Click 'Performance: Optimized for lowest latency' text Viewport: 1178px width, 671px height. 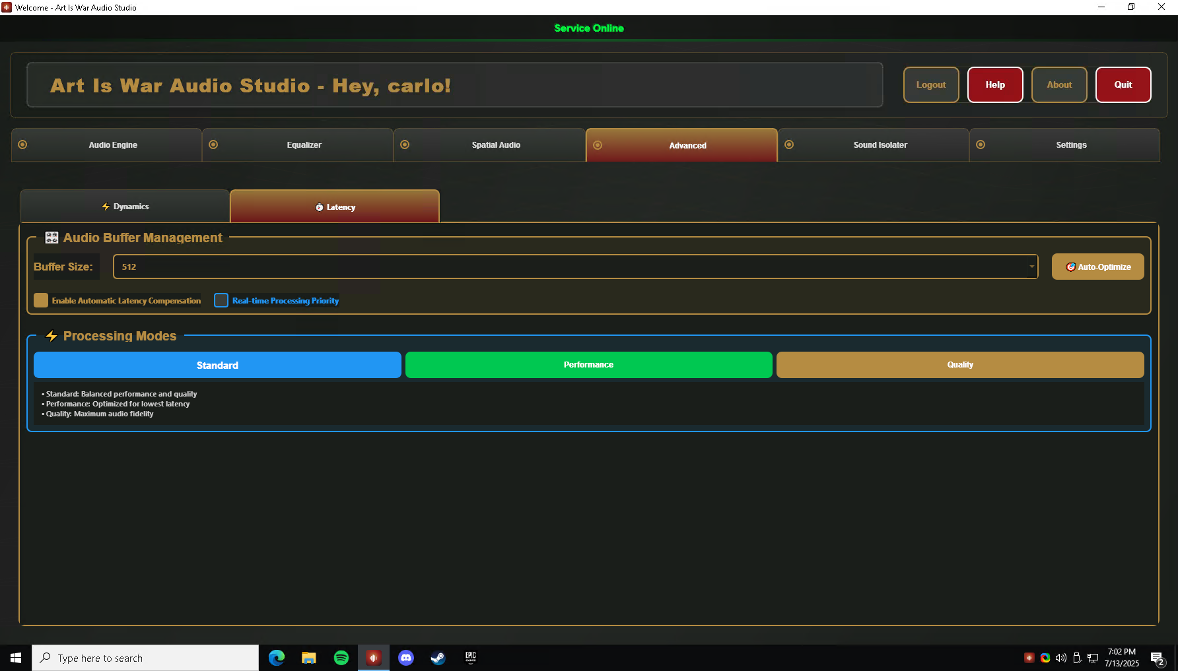(x=118, y=404)
